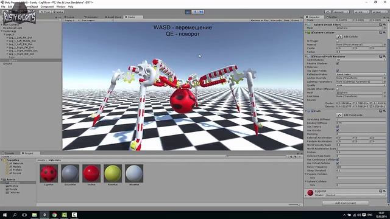Toggle the Use Tethers checkbox

338,127
